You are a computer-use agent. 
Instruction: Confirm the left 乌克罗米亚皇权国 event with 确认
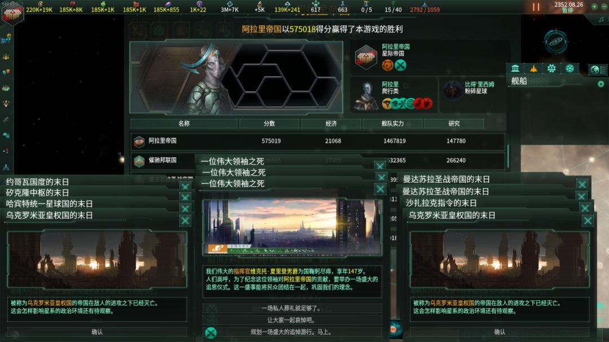click(97, 332)
